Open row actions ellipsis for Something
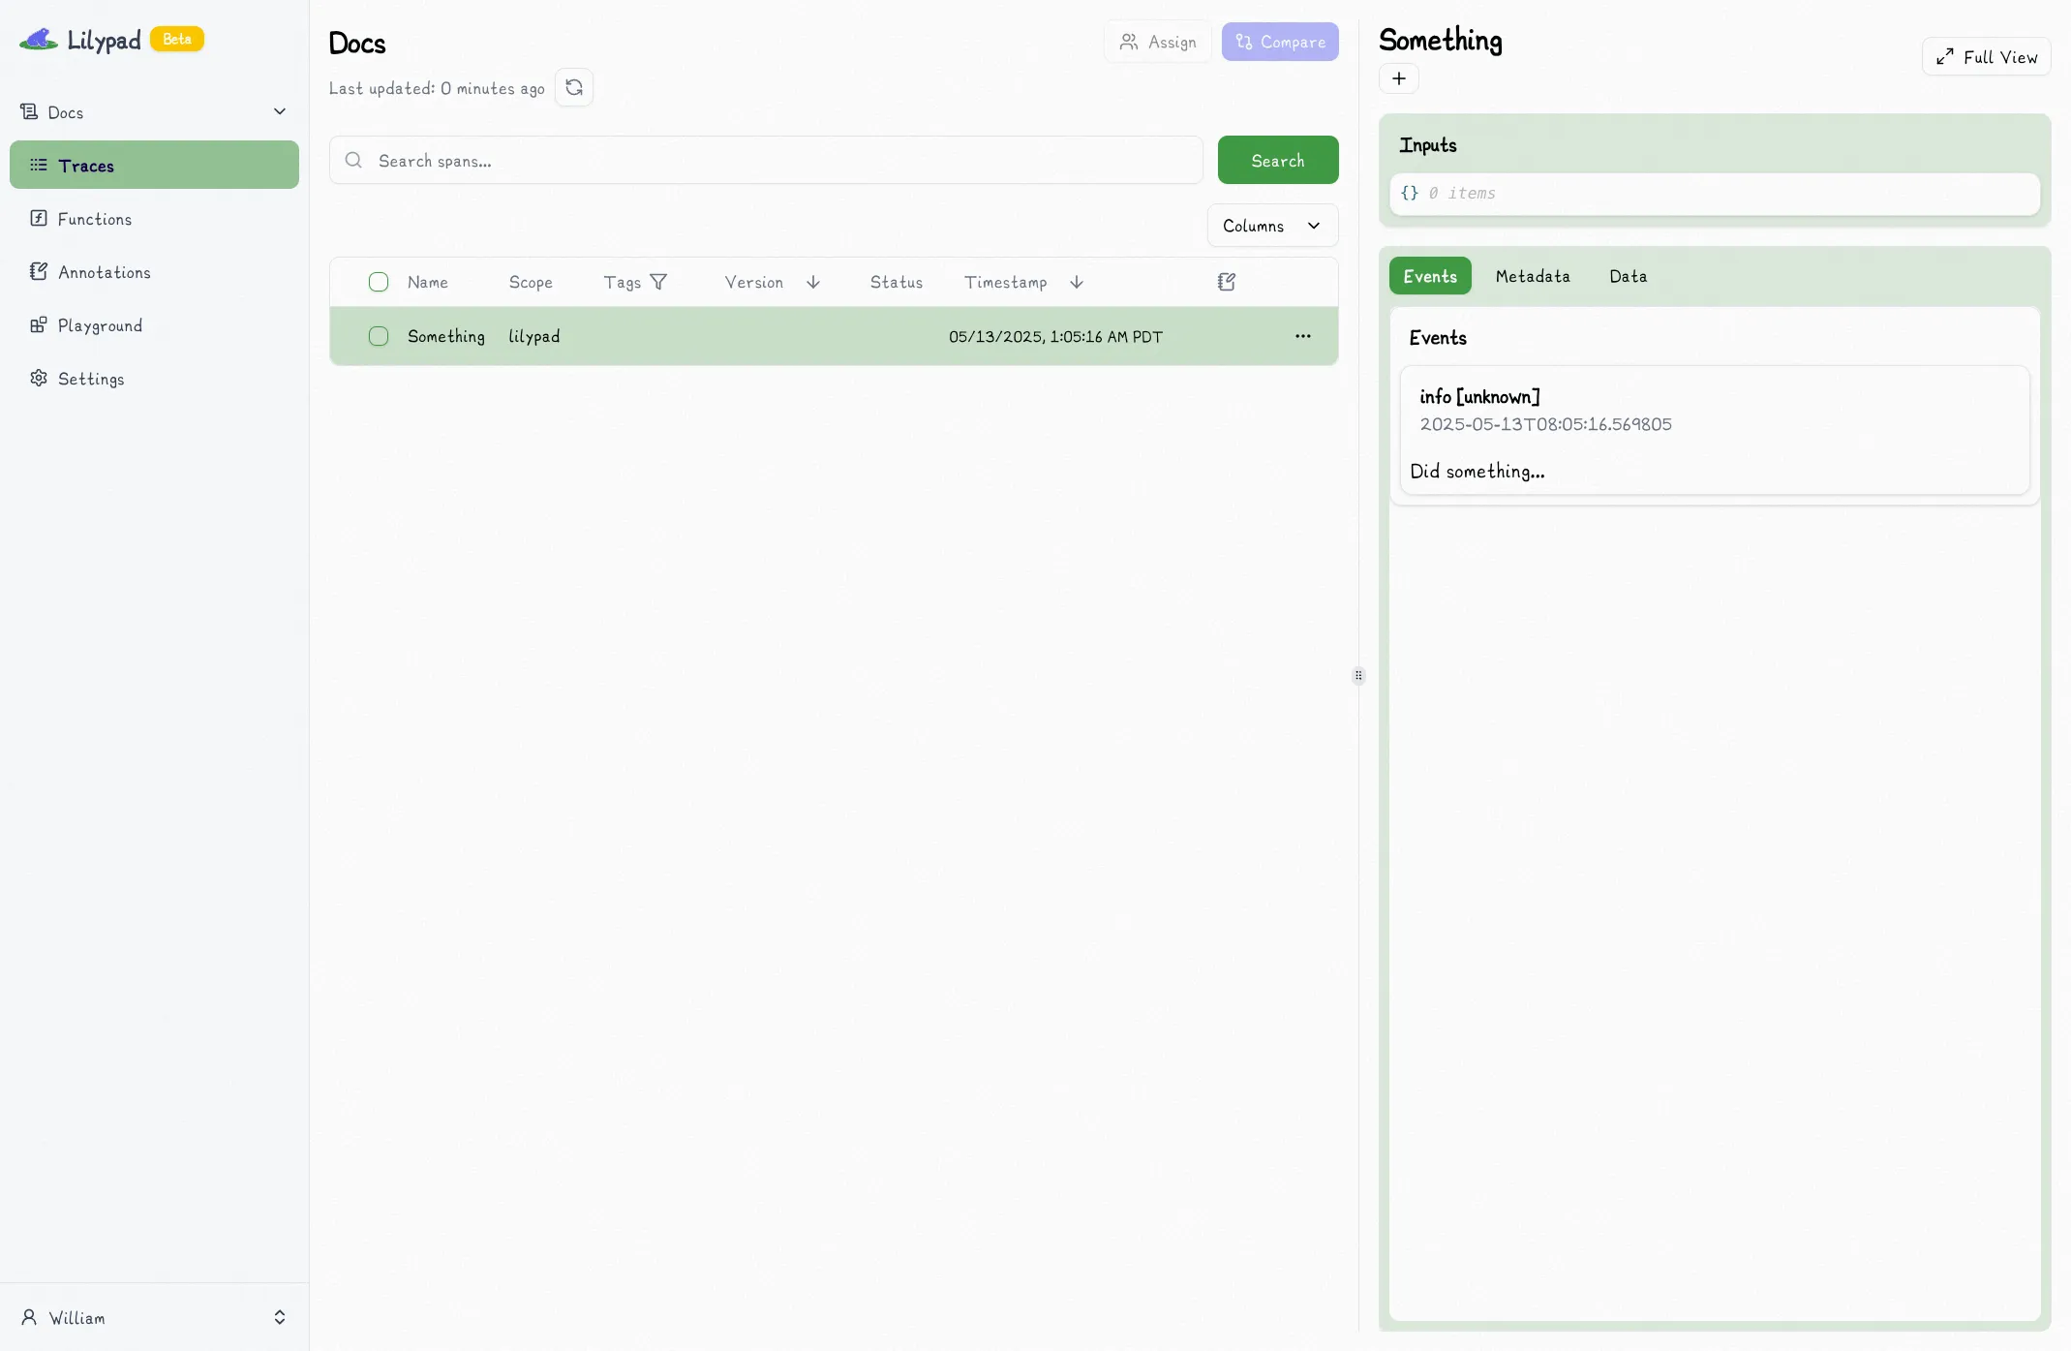The width and height of the screenshot is (2071, 1351). 1302,336
